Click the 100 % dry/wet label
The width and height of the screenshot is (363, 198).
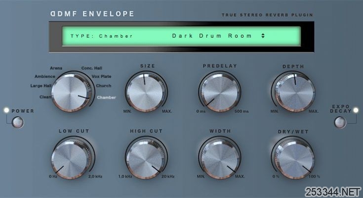point(314,176)
